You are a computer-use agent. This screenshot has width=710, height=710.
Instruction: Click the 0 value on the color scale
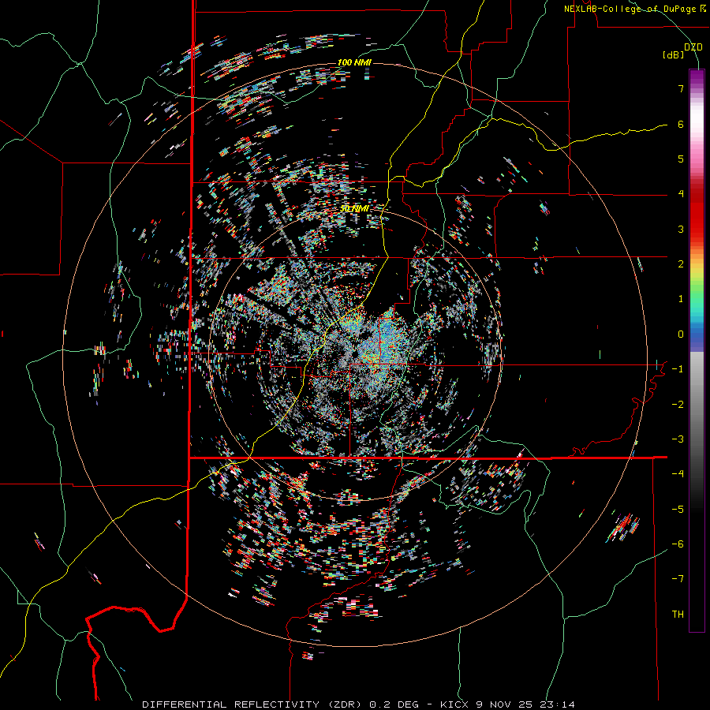click(x=681, y=334)
